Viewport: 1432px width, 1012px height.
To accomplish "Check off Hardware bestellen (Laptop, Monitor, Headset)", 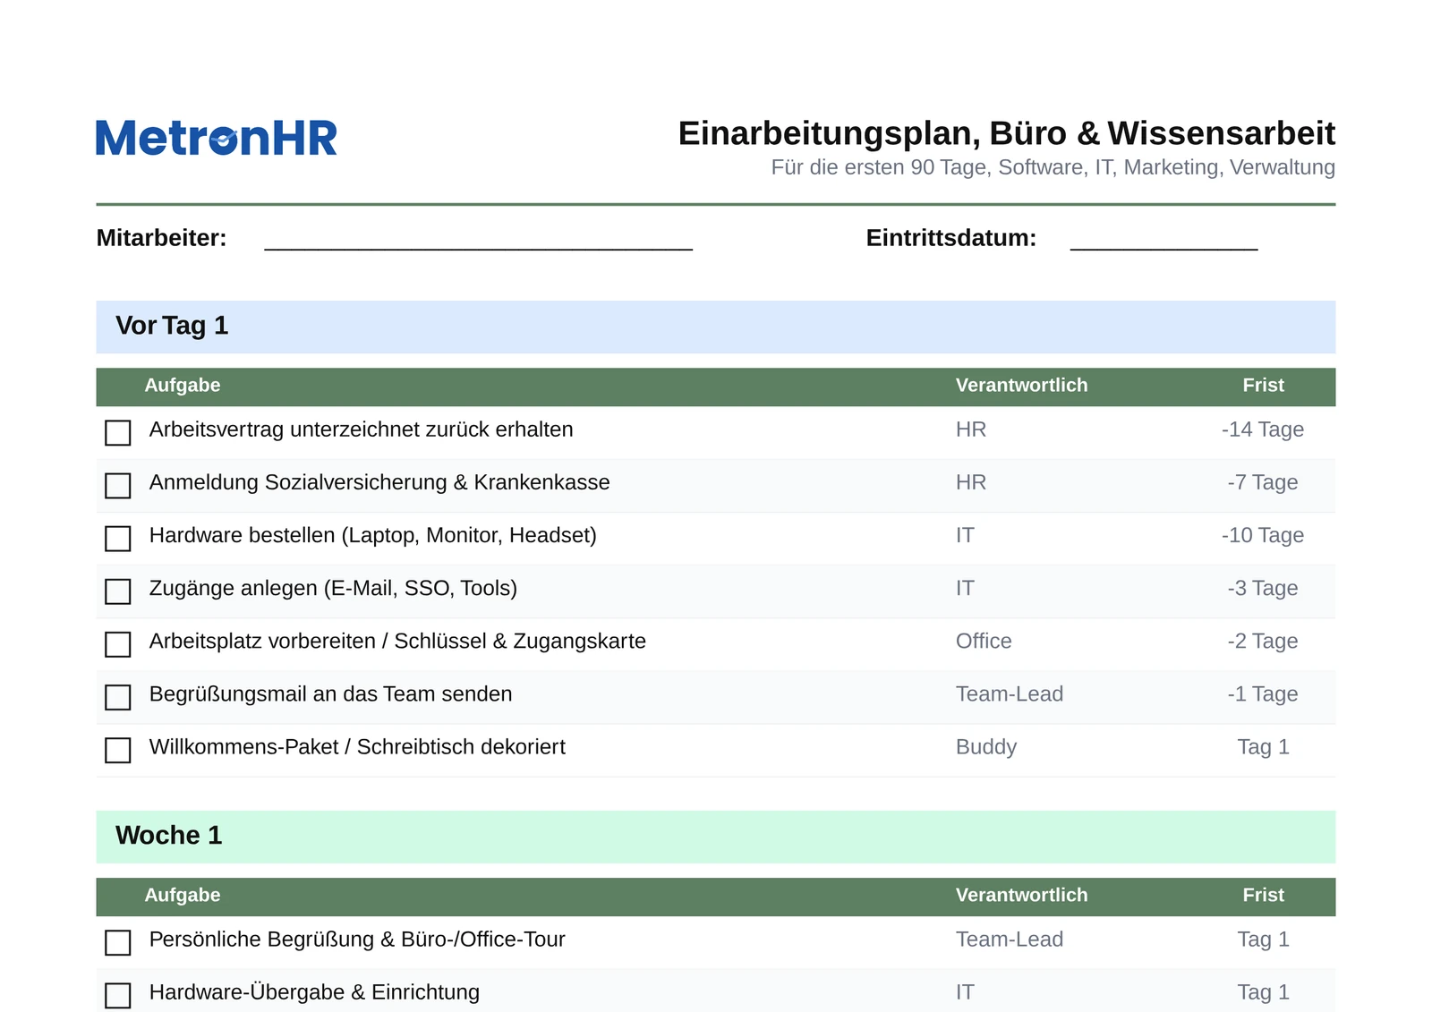I will 117,539.
